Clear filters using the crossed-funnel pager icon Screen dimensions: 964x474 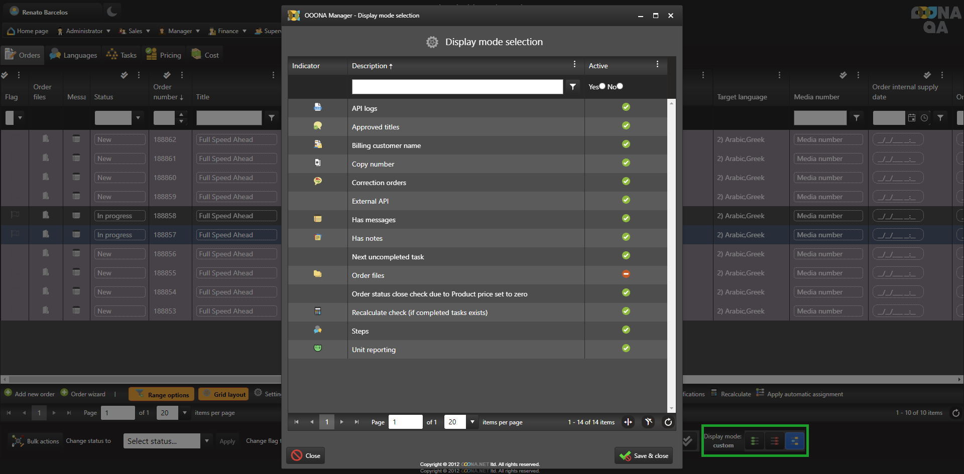click(x=649, y=422)
